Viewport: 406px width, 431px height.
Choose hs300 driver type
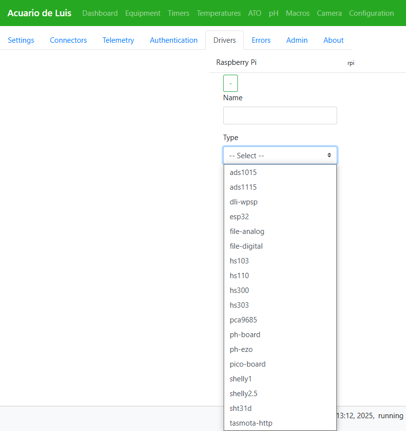[x=280, y=290]
